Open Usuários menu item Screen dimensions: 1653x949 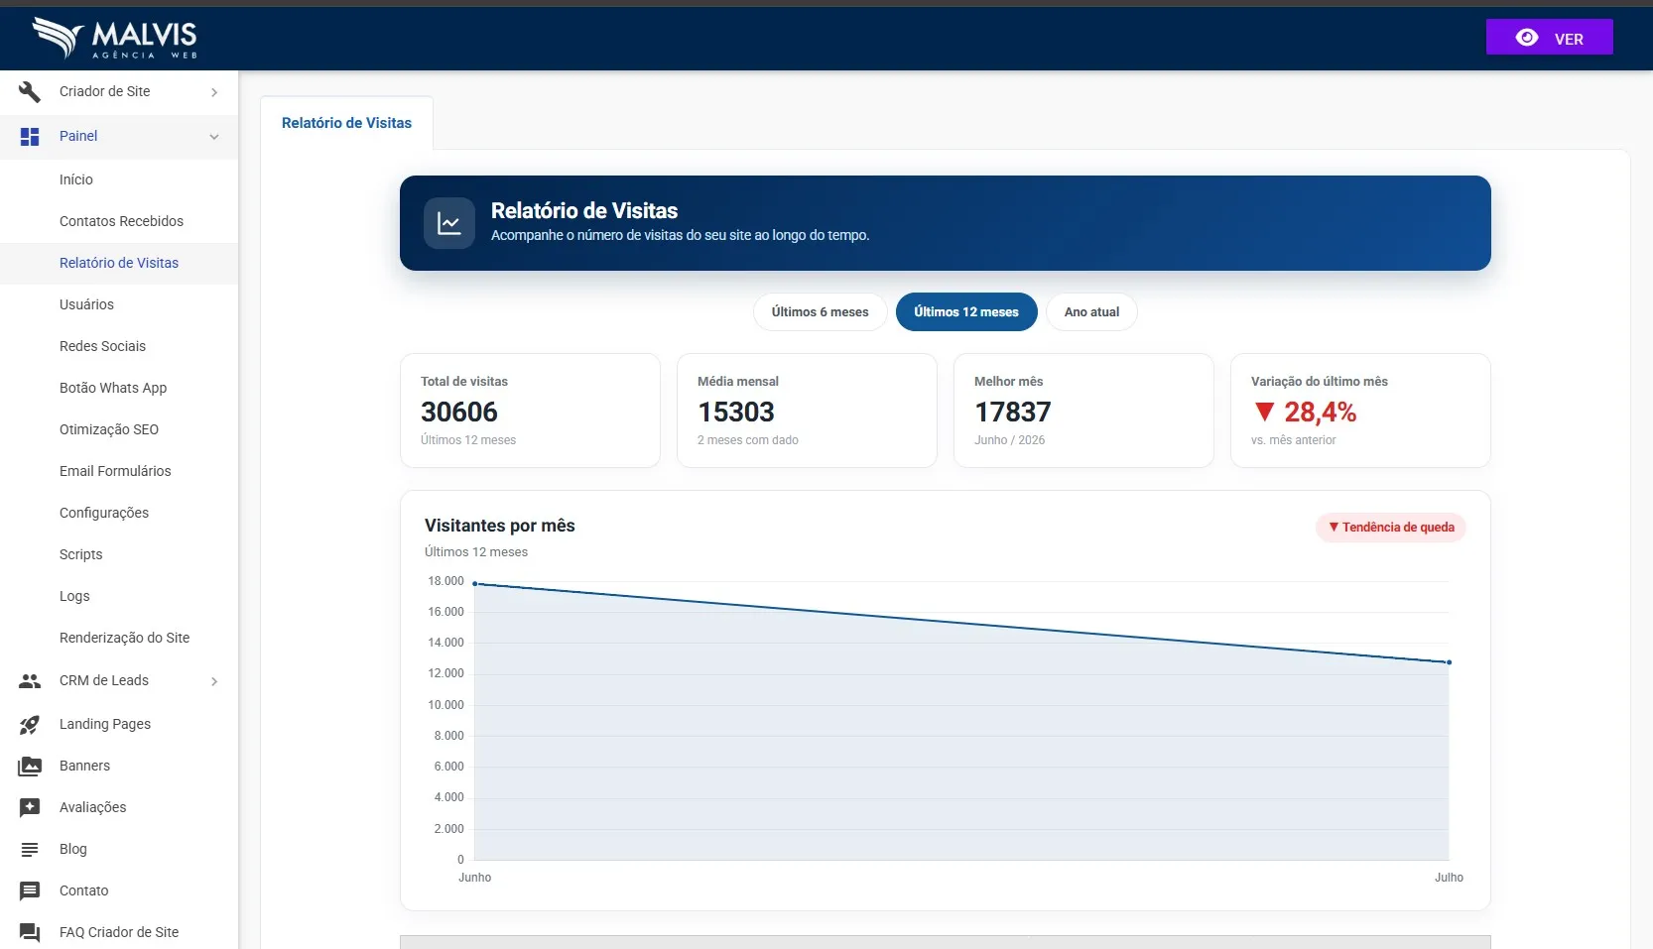(119, 304)
